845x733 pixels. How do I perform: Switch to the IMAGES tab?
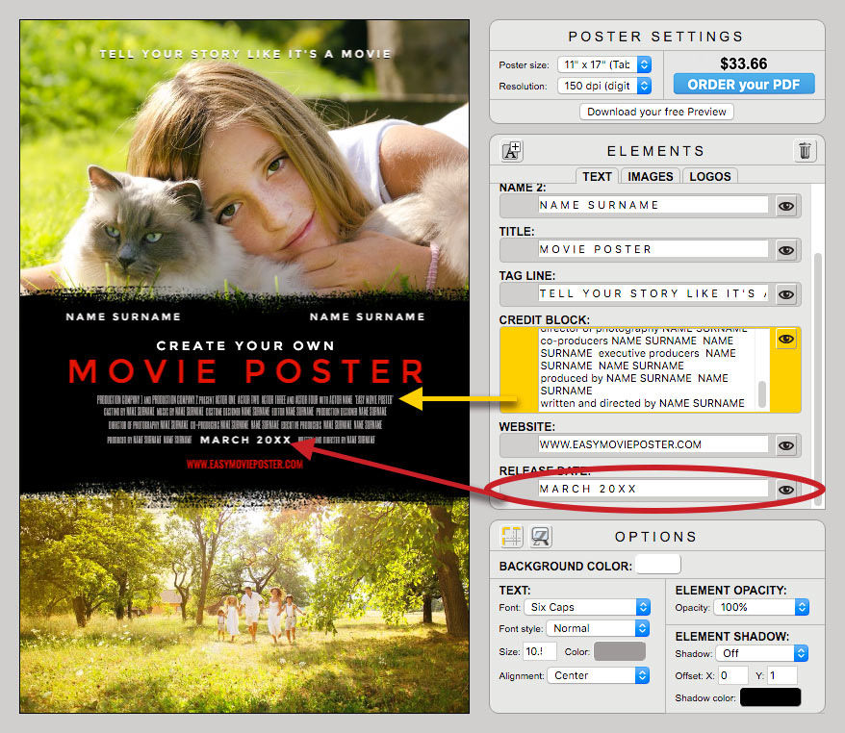click(x=649, y=176)
